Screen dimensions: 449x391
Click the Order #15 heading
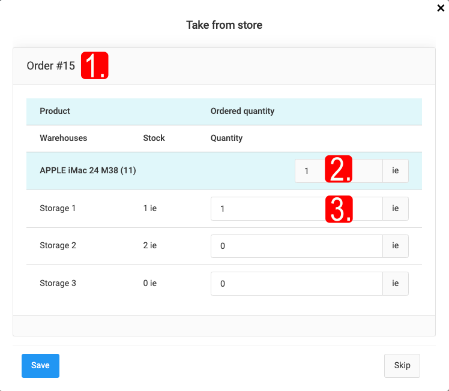coord(51,66)
